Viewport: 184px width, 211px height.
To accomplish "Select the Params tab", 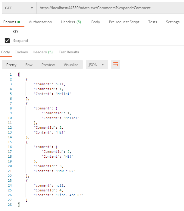I will tap(11, 22).
